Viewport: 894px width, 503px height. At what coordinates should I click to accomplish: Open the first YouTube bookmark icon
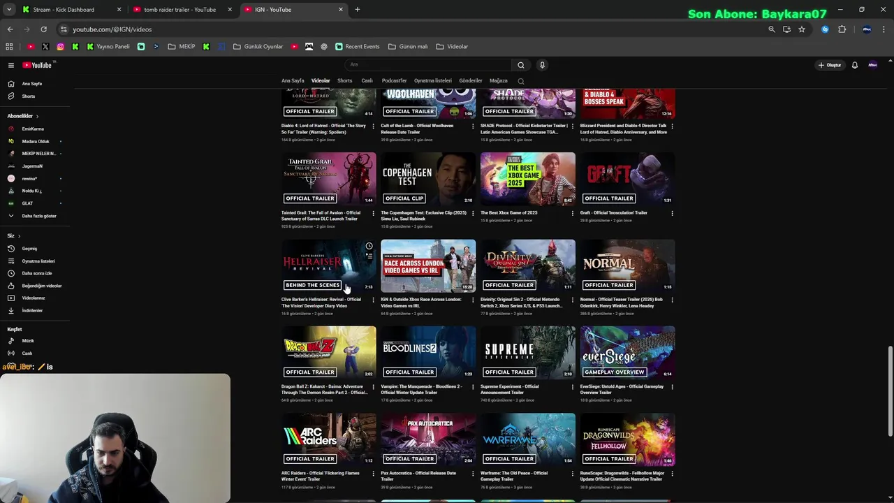31,47
